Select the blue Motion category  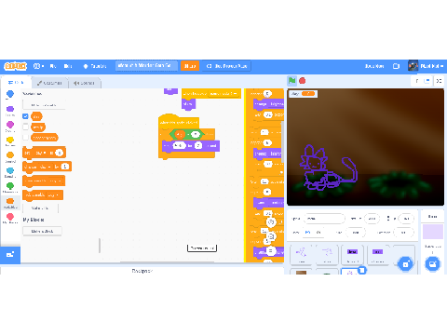coord(10,95)
